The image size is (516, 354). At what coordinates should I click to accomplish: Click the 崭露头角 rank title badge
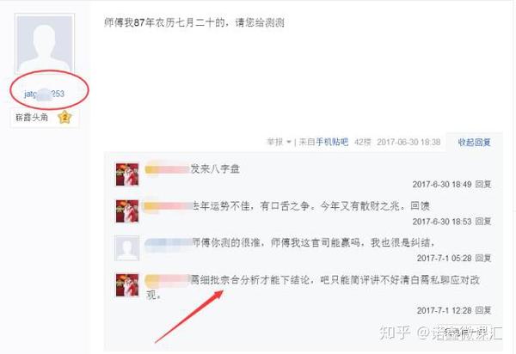[32, 118]
